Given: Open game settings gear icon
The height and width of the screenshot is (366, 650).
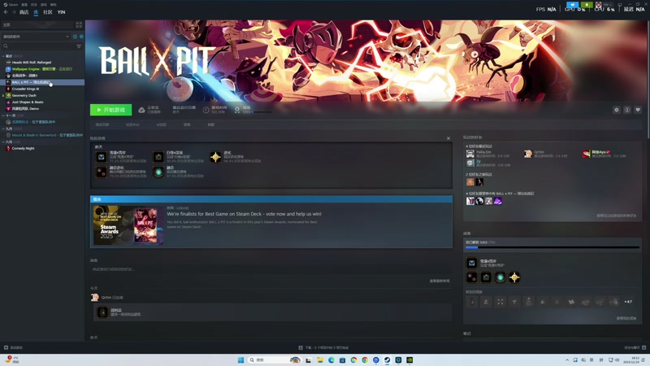Looking at the screenshot, I should [617, 110].
